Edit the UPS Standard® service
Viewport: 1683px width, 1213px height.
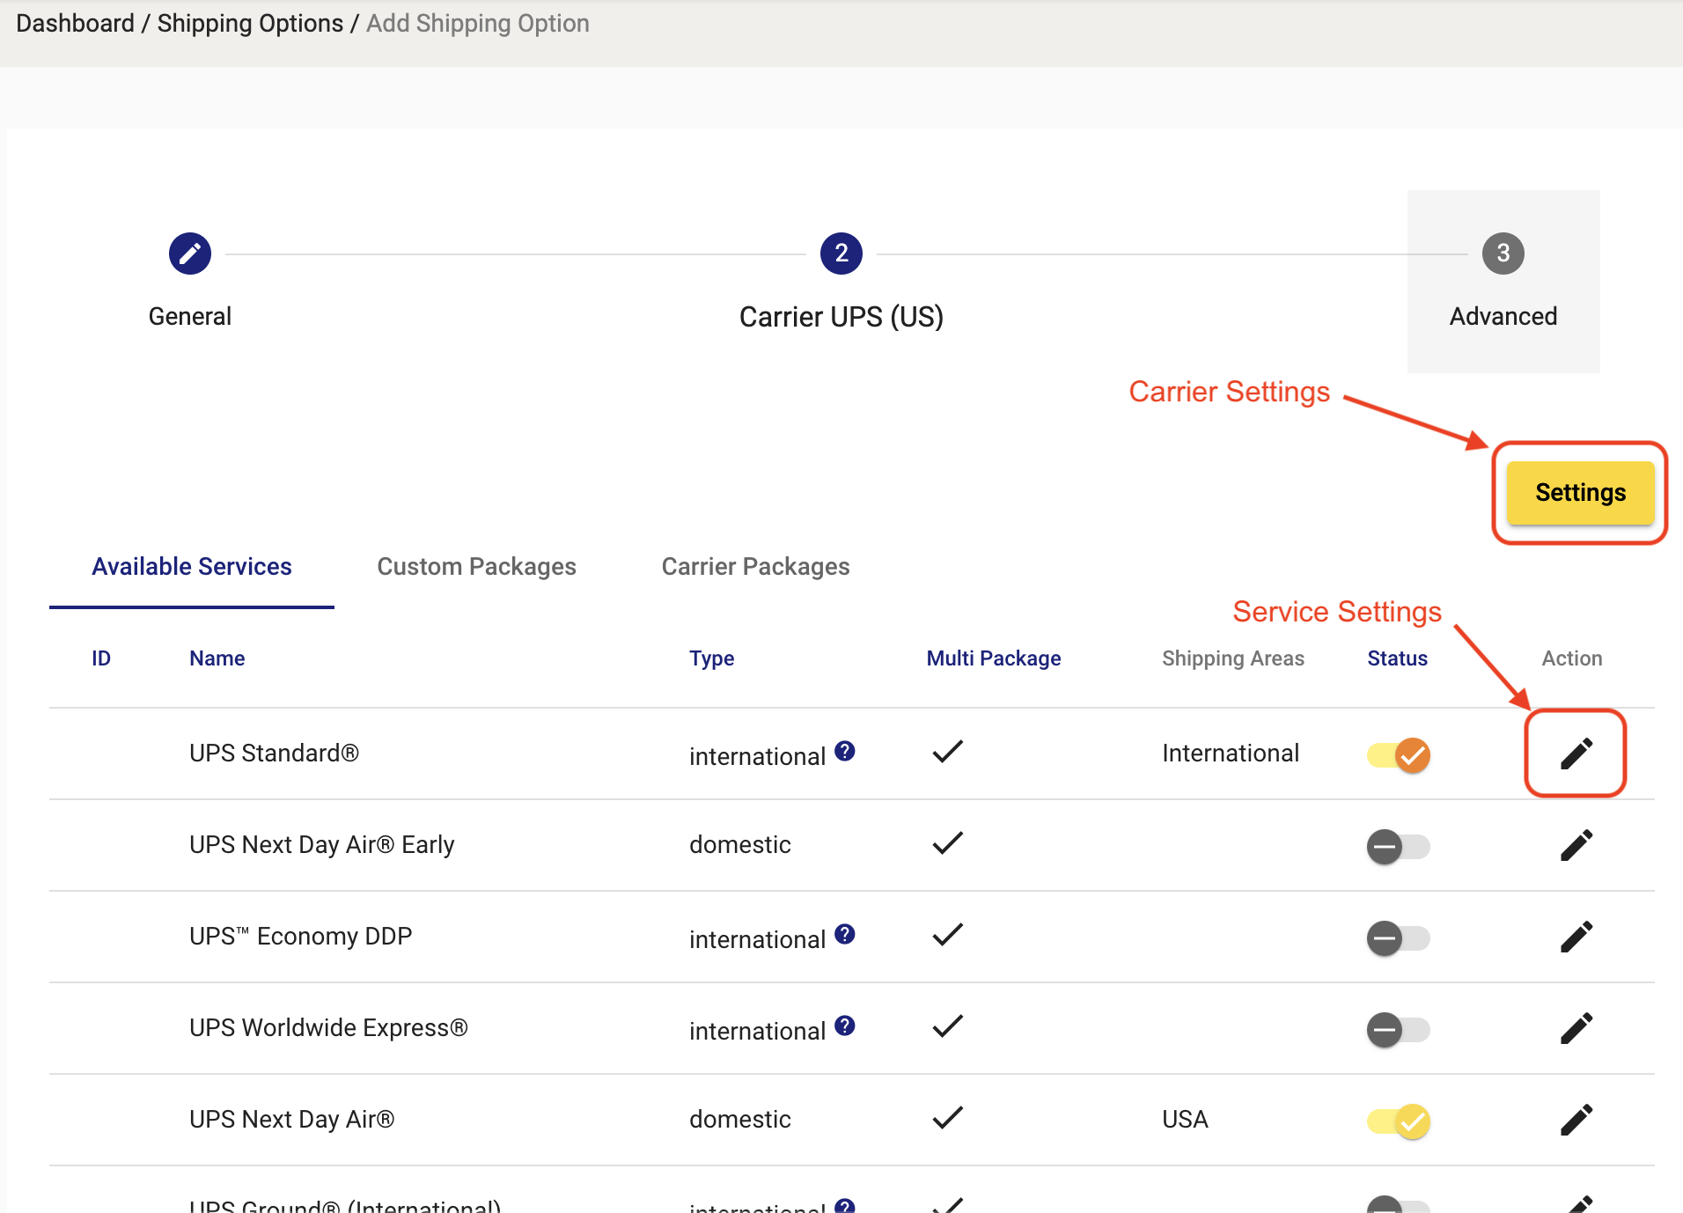coord(1576,754)
